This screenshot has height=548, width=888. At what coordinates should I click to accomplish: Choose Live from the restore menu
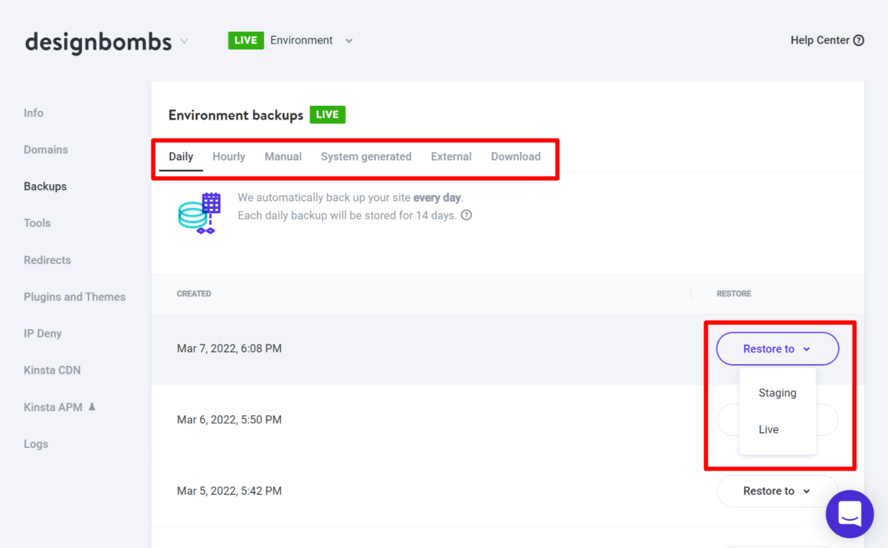coord(769,430)
